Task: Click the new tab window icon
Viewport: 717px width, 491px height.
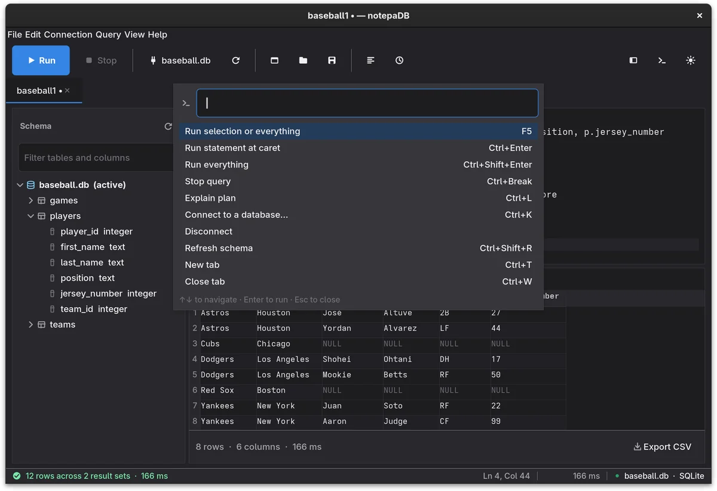Action: tap(274, 60)
